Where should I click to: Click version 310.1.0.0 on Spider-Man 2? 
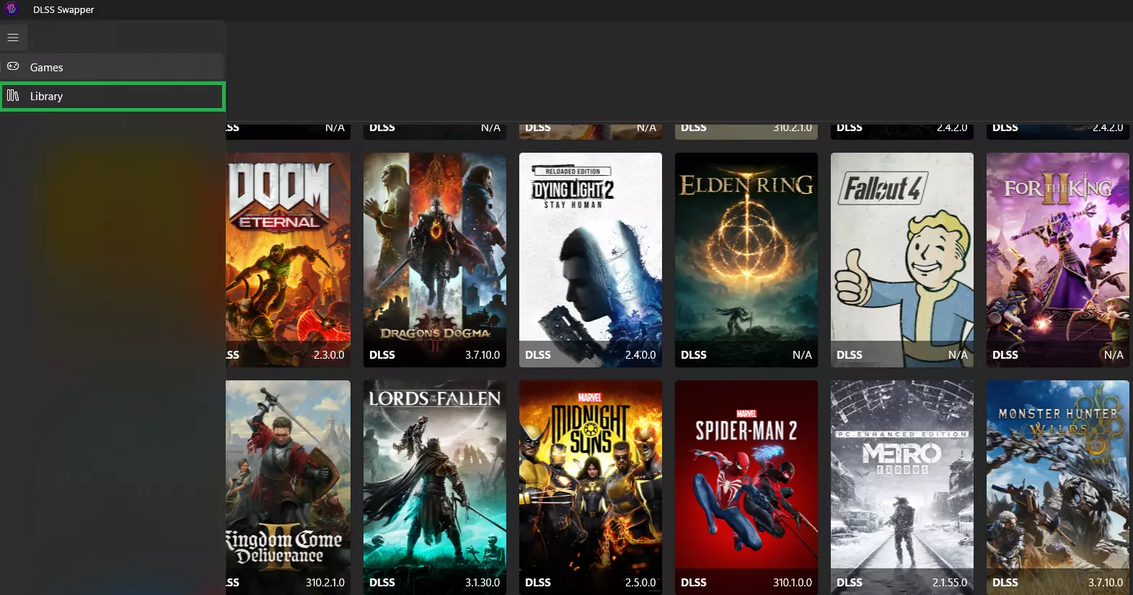click(793, 583)
